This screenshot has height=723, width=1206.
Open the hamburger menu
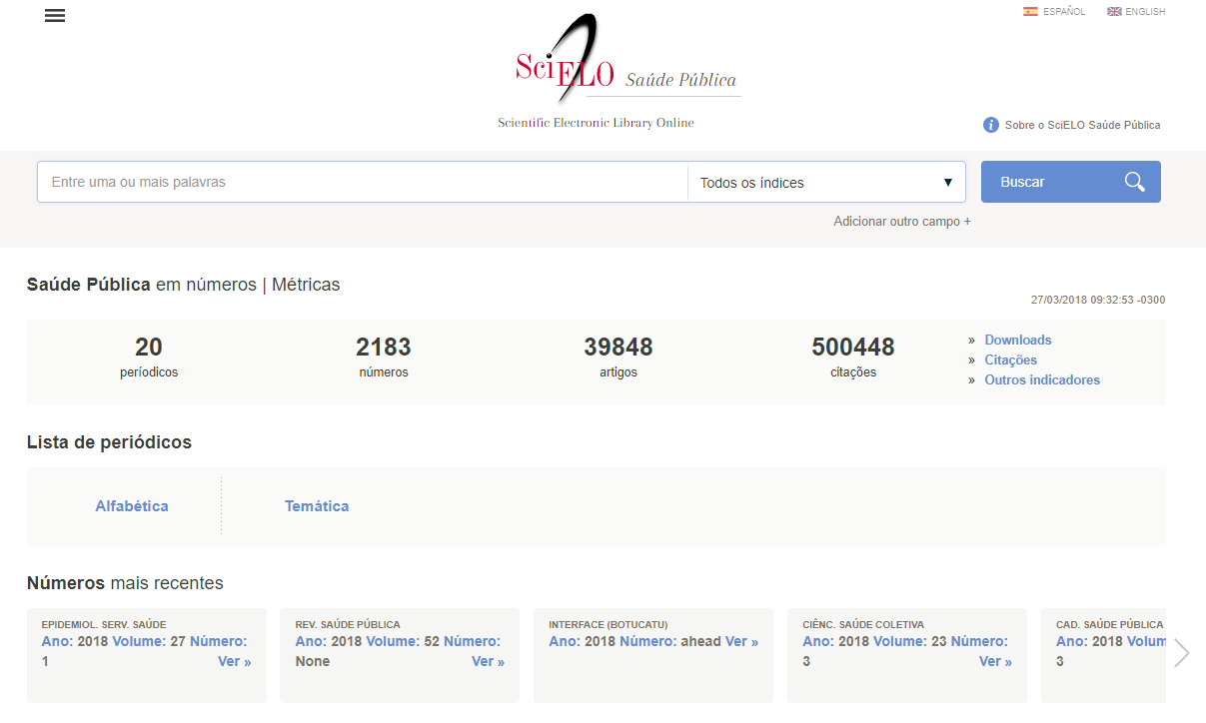click(x=55, y=16)
